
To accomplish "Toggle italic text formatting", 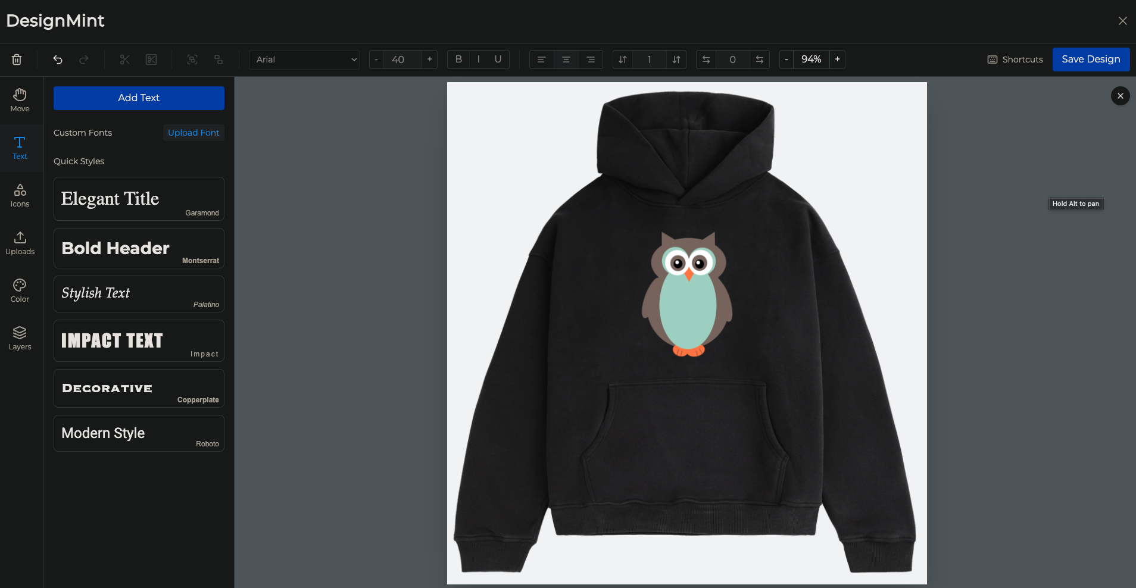I will coord(478,60).
